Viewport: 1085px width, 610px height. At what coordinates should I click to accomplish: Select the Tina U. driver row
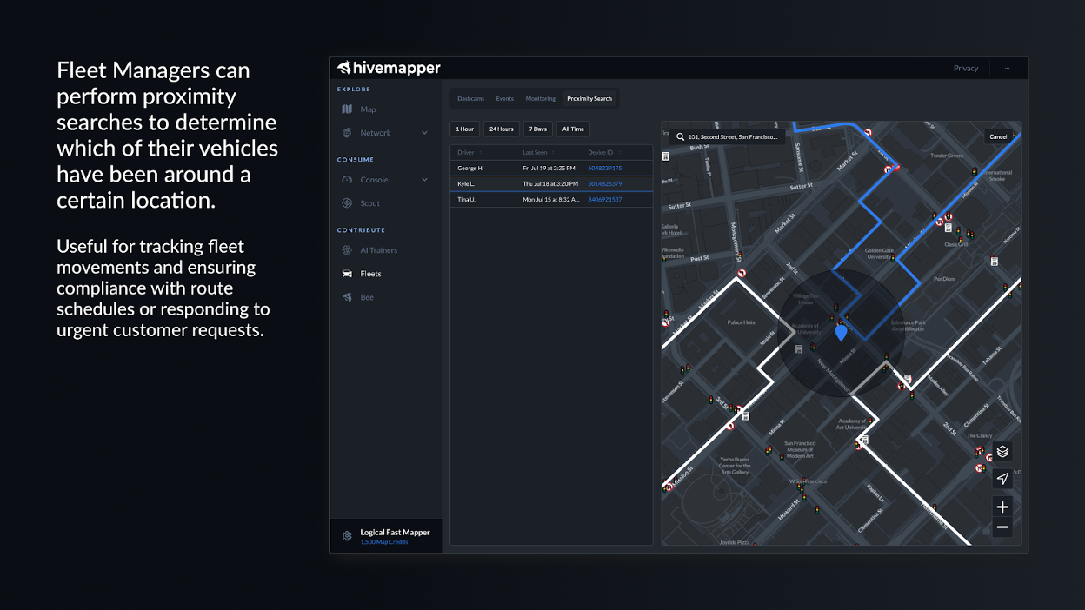[x=551, y=200]
